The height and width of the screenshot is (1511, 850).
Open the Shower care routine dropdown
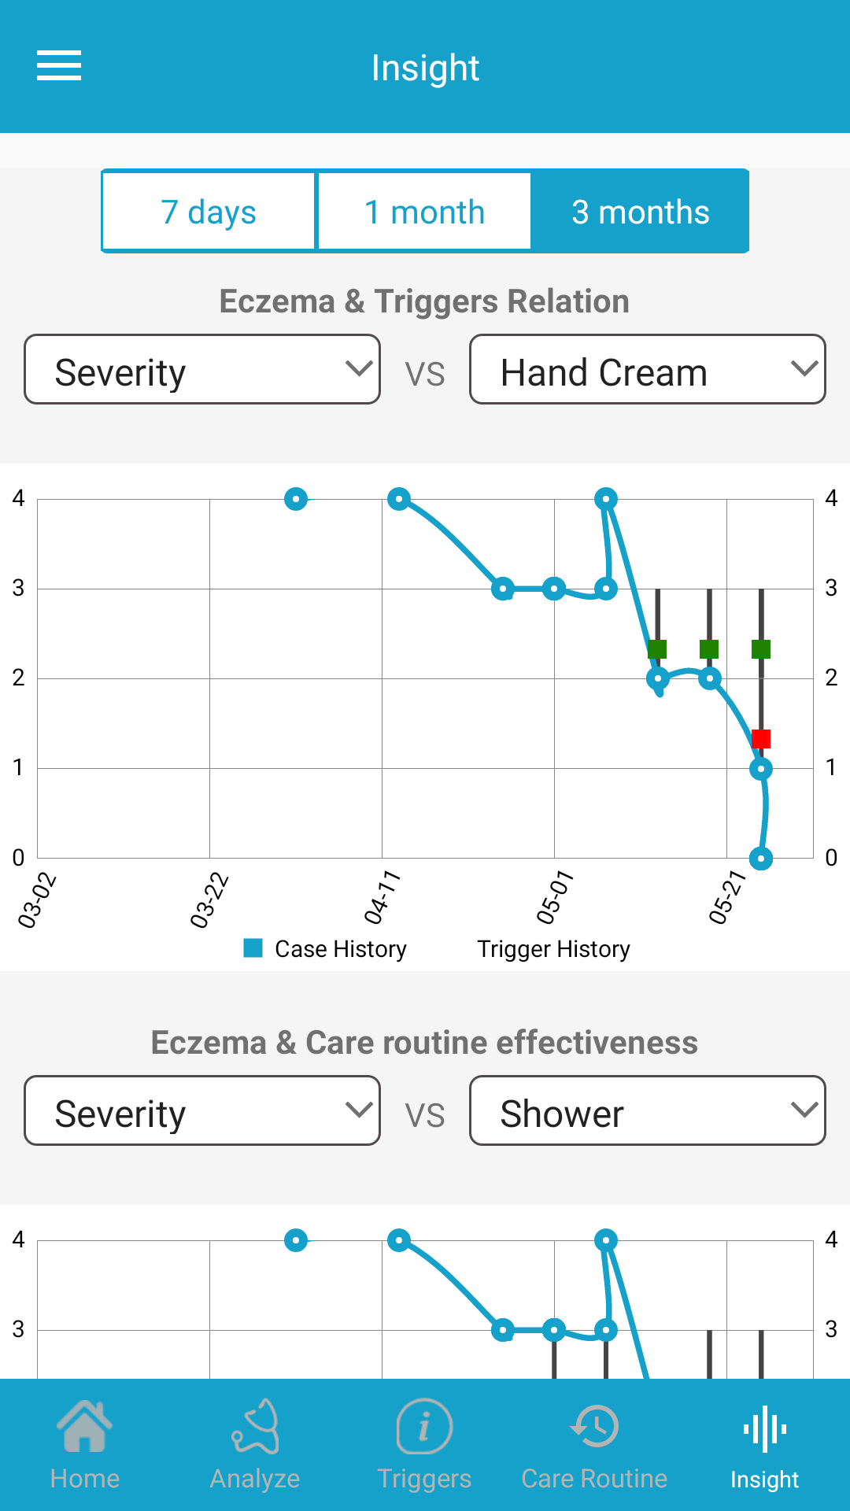pos(647,1111)
